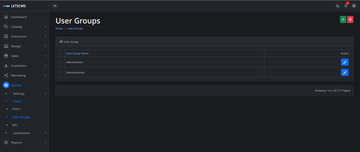360x152 pixels.
Task: Check the Demonstration row checkbox
Action: [62, 72]
